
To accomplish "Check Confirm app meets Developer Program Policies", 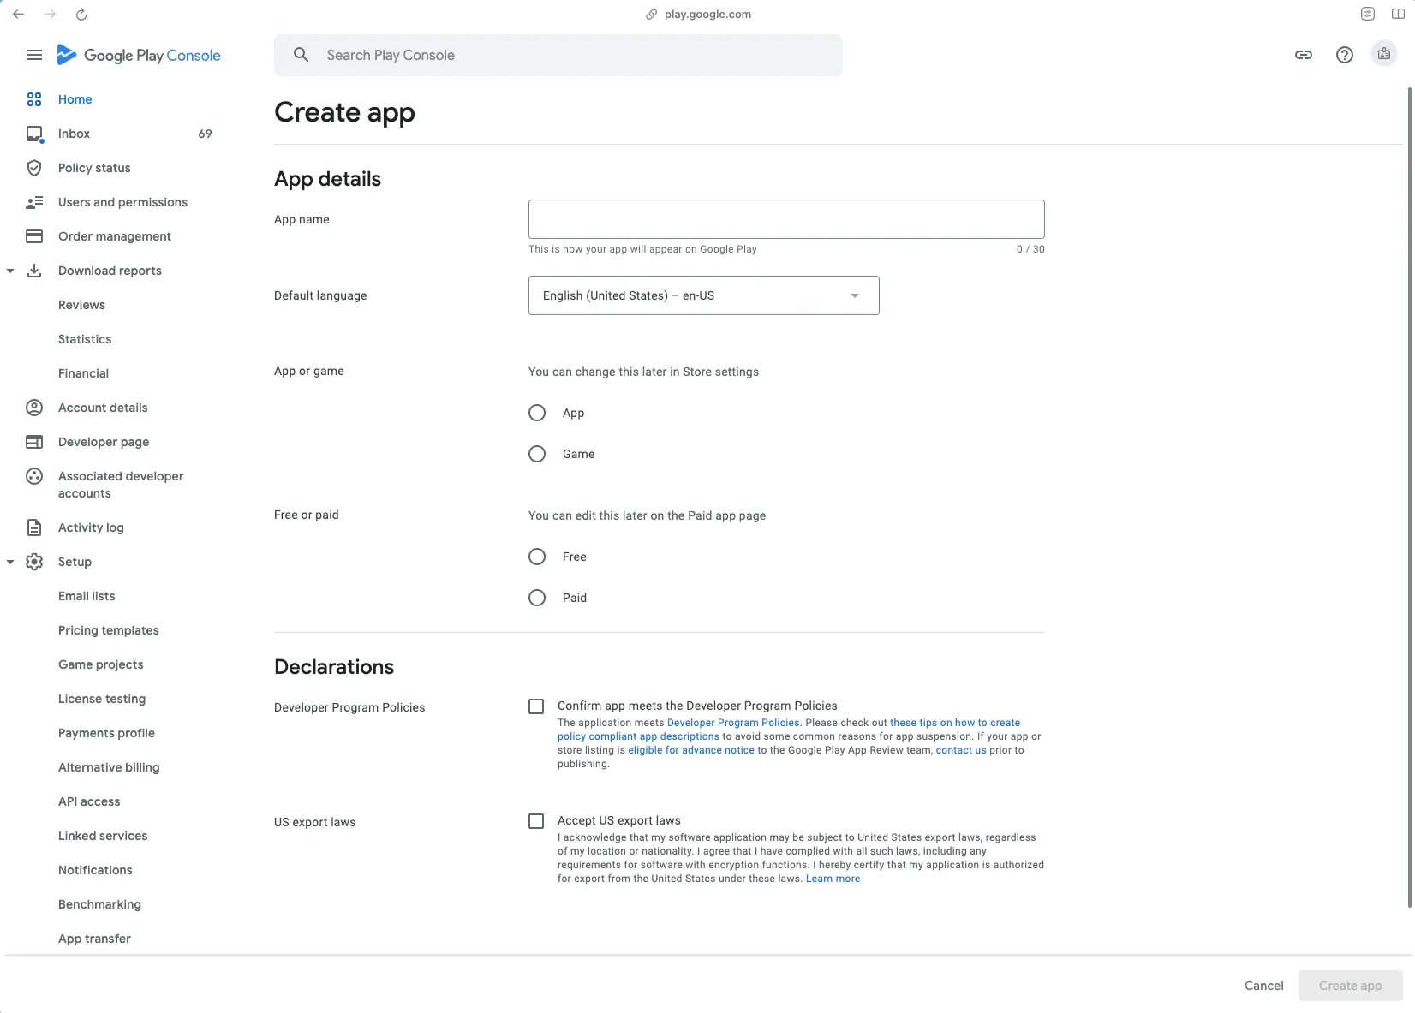I will [x=536, y=706].
